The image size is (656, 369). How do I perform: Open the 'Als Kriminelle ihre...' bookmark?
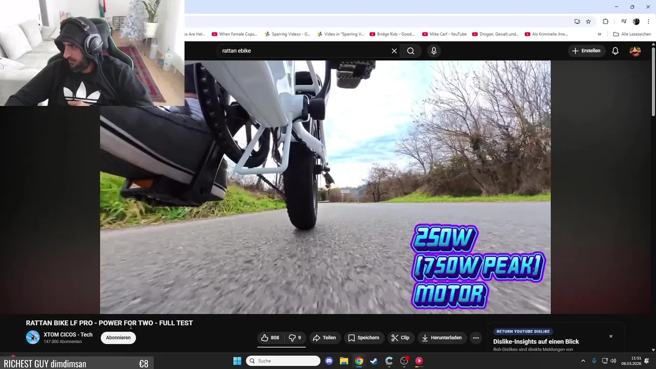click(x=546, y=34)
